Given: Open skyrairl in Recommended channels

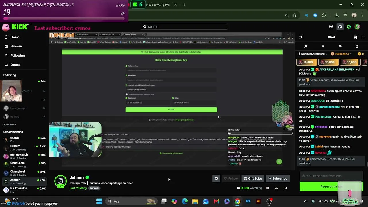Looking at the screenshot, I should pos(24,139).
